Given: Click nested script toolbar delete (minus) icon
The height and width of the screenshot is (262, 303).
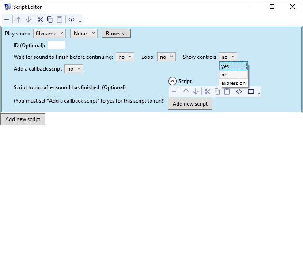Looking at the screenshot, I should pyautogui.click(x=174, y=91).
